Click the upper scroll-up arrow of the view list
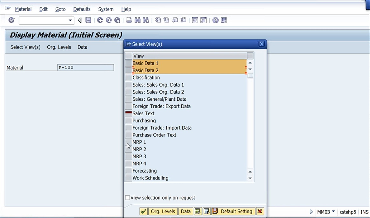The height and width of the screenshot is (218, 370). tap(250, 63)
